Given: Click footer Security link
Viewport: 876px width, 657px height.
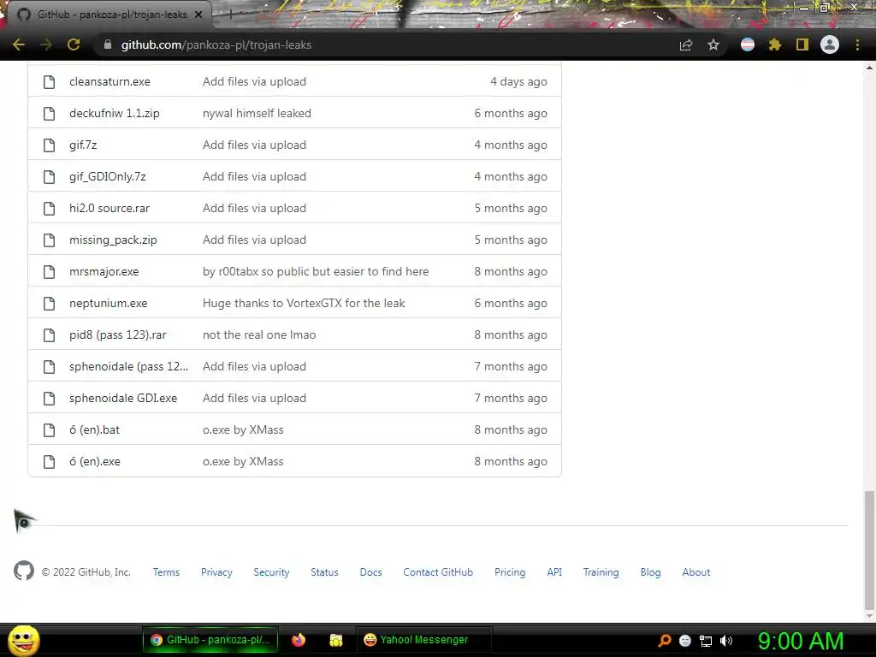Looking at the screenshot, I should pos(271,572).
